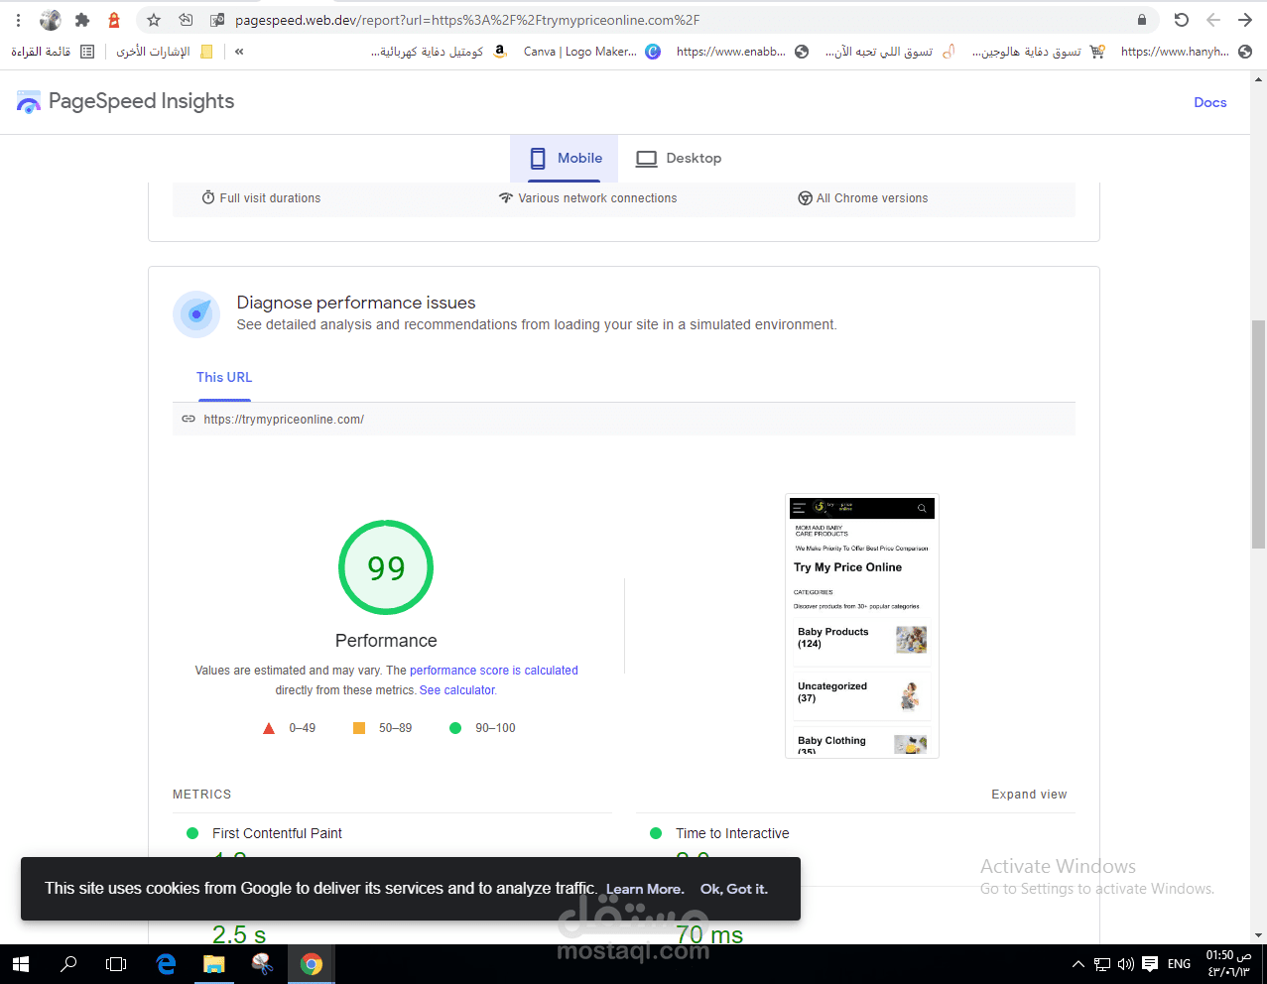The height and width of the screenshot is (984, 1267).
Task: Reload the page with the refresh icon
Action: (x=1181, y=20)
